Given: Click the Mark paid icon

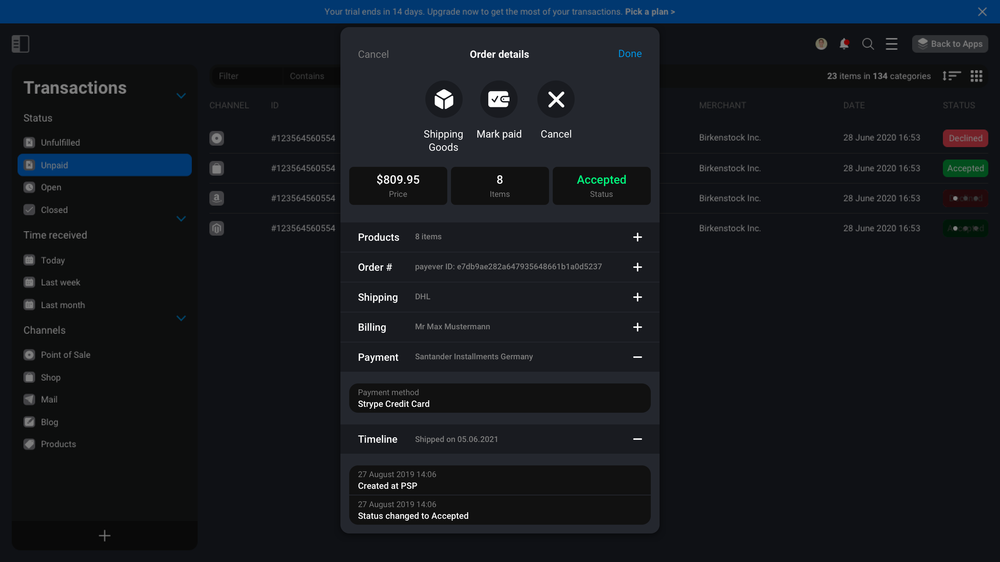Looking at the screenshot, I should [x=499, y=99].
